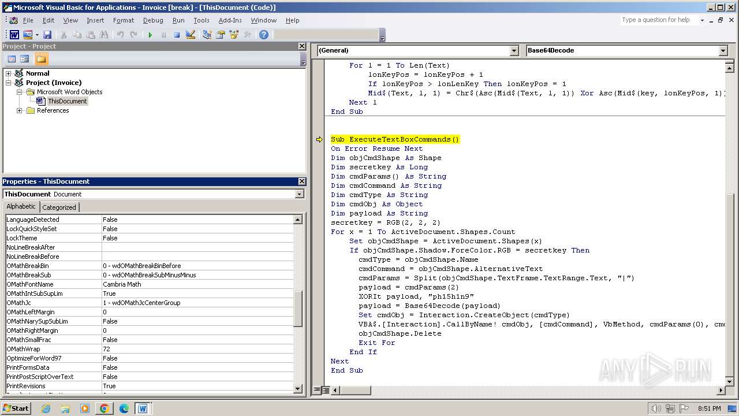
Task: Click the Undo toolbar icon
Action: coord(120,35)
